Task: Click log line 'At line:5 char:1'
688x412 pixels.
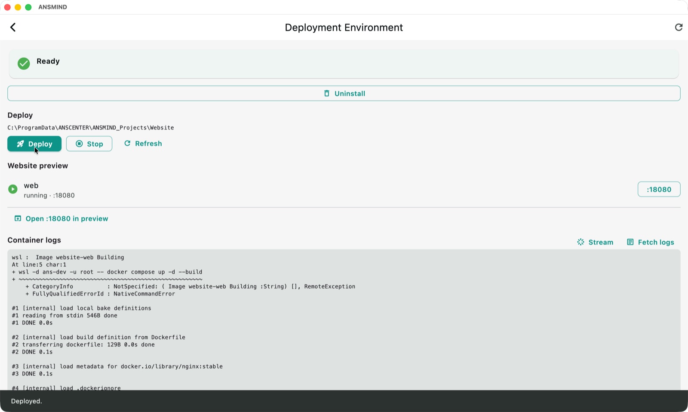Action: pyautogui.click(x=39, y=264)
